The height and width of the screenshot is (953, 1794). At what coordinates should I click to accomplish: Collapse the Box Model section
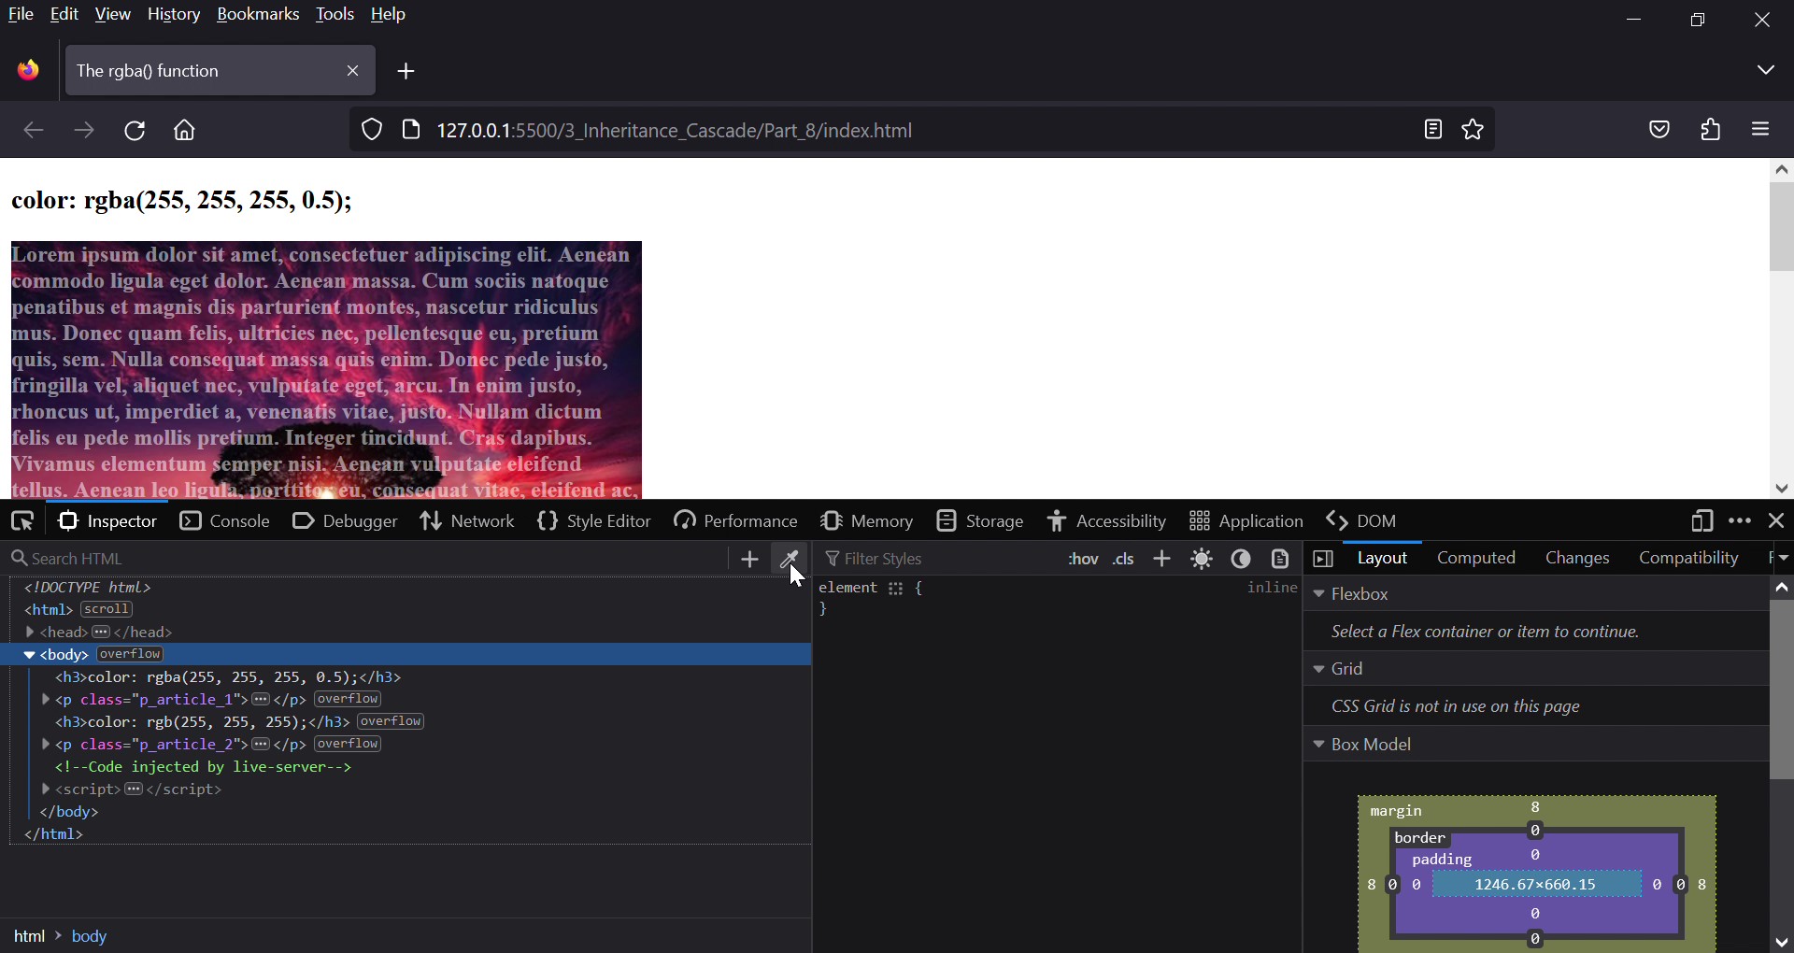pyautogui.click(x=1319, y=745)
